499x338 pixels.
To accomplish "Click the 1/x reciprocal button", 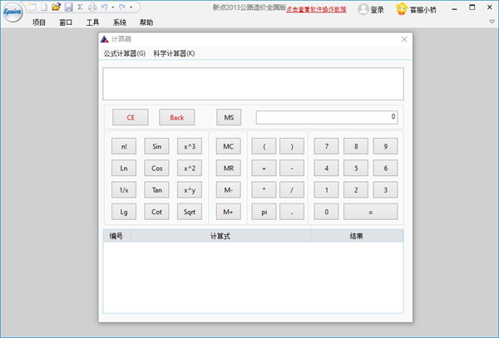I will (124, 190).
